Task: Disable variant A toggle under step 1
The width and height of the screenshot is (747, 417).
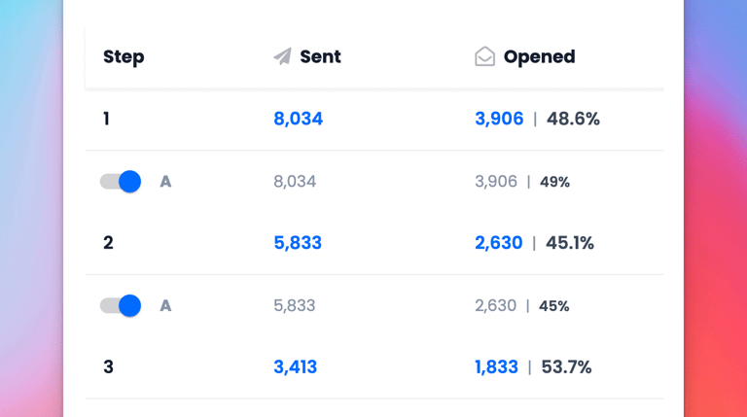Action: [121, 182]
